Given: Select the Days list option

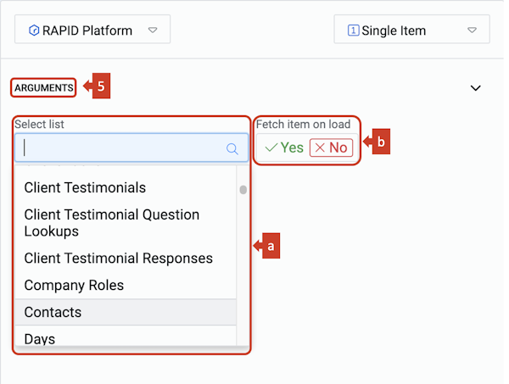Looking at the screenshot, I should tap(126, 337).
